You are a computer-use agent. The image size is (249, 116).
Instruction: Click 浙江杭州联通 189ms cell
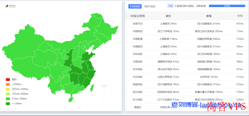coord(209,54)
